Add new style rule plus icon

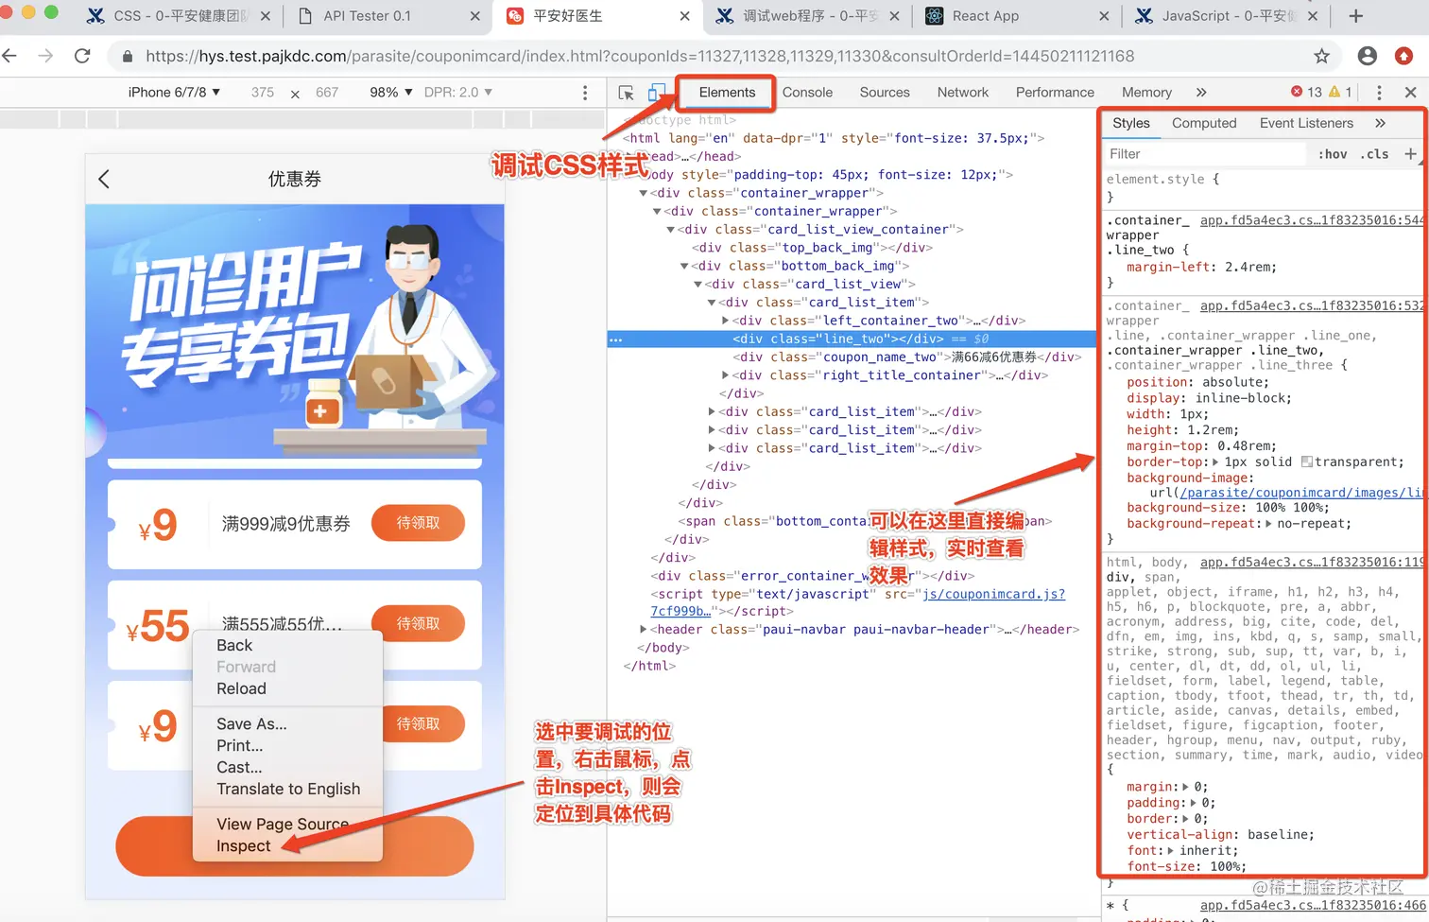(x=1410, y=153)
